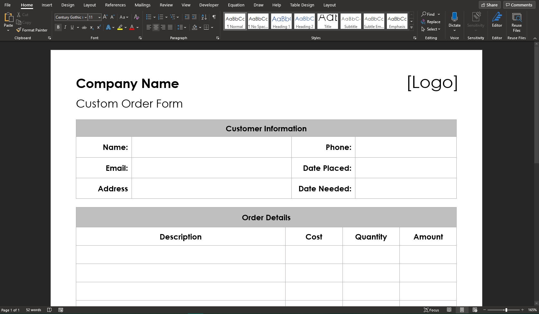
Task: Apply superscript formatting
Action: coord(99,27)
